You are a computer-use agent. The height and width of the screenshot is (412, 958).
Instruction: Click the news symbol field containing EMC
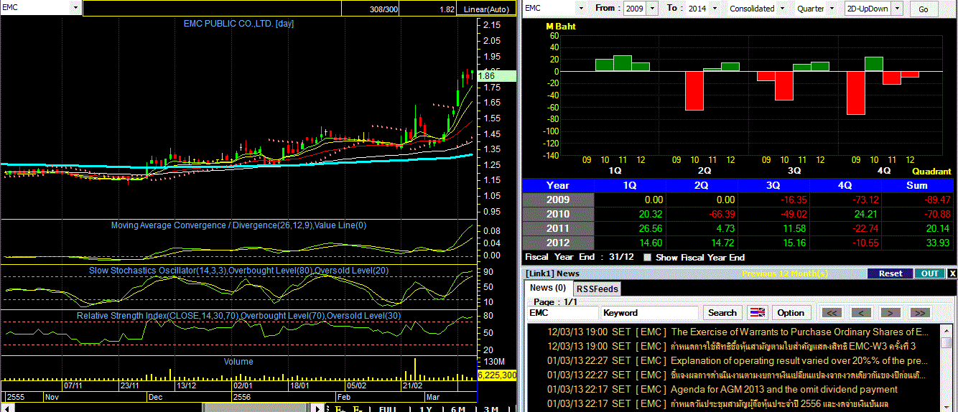point(563,313)
